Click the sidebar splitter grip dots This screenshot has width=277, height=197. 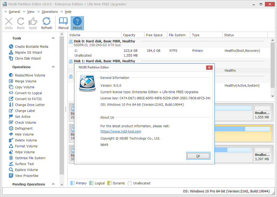point(66,109)
